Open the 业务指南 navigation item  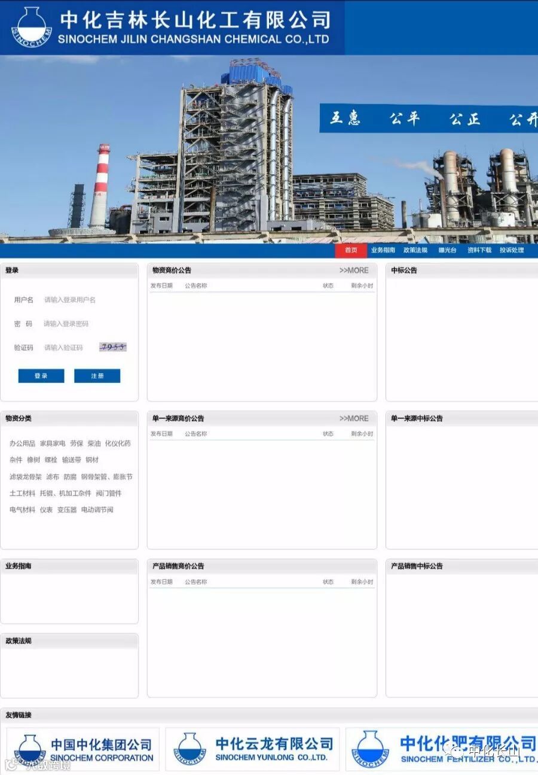pyautogui.click(x=383, y=250)
